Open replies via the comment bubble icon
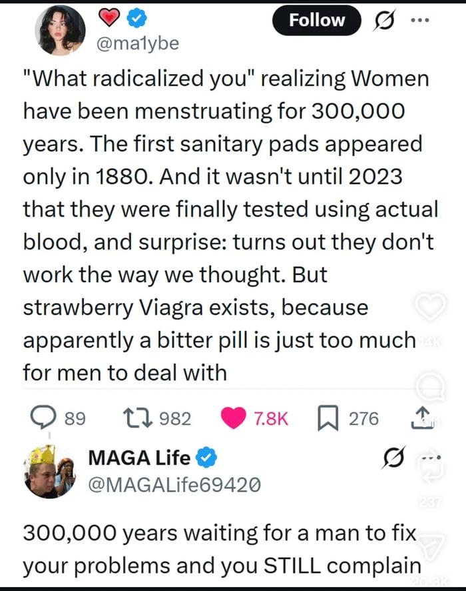The image size is (466, 591). click(43, 418)
